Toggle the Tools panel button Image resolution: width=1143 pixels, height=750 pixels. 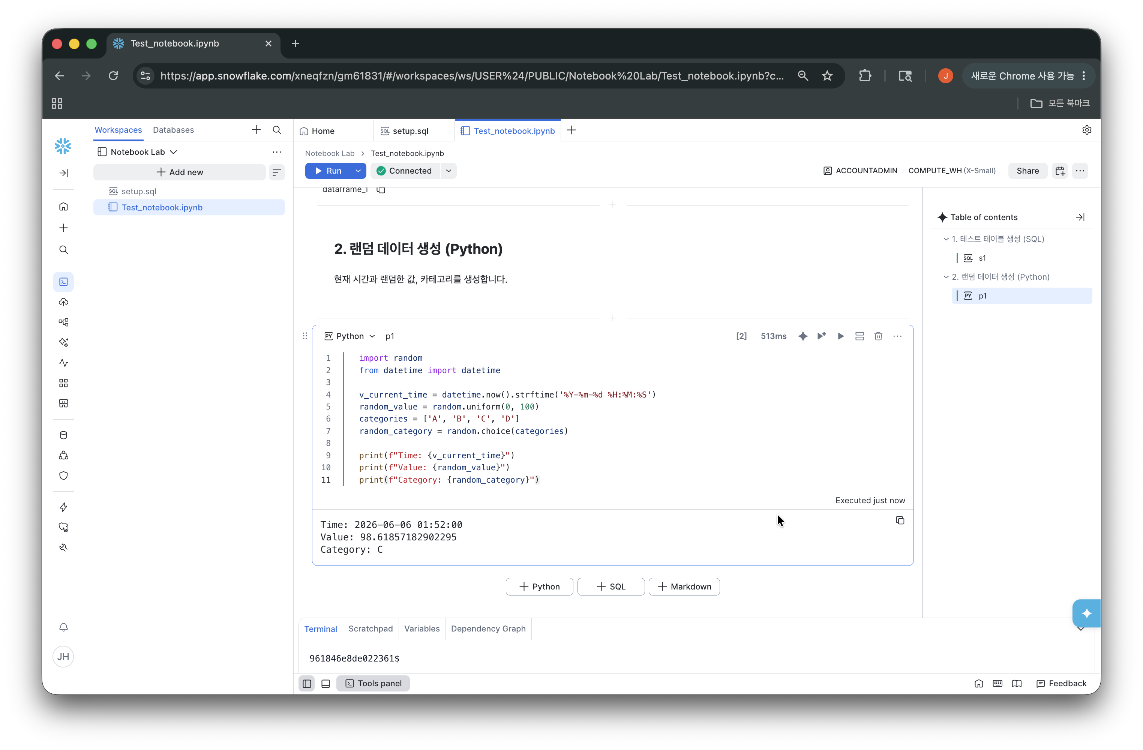[373, 683]
